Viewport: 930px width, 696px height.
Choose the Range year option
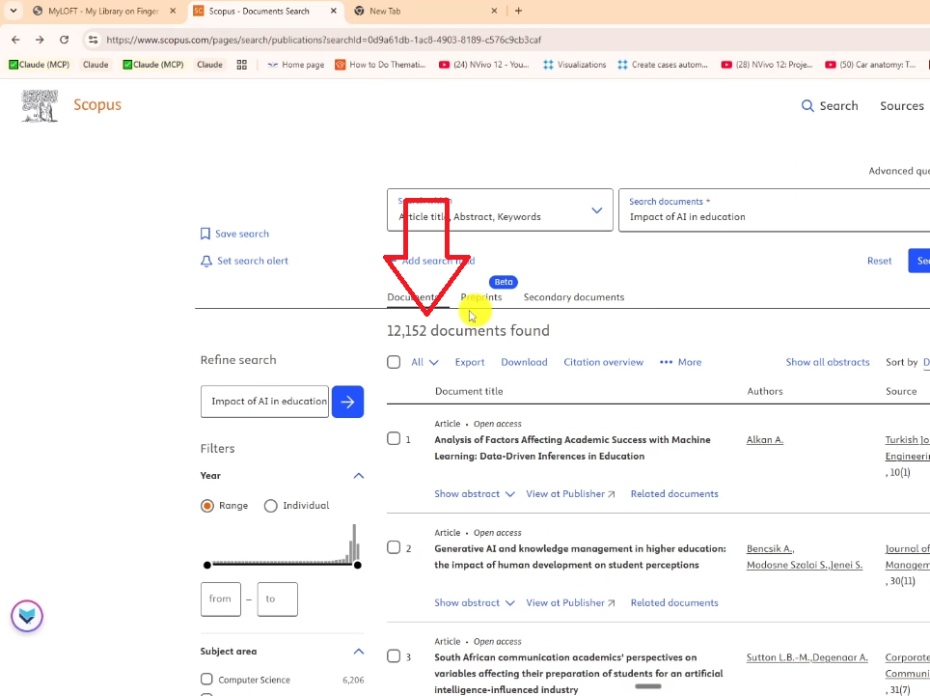207,506
